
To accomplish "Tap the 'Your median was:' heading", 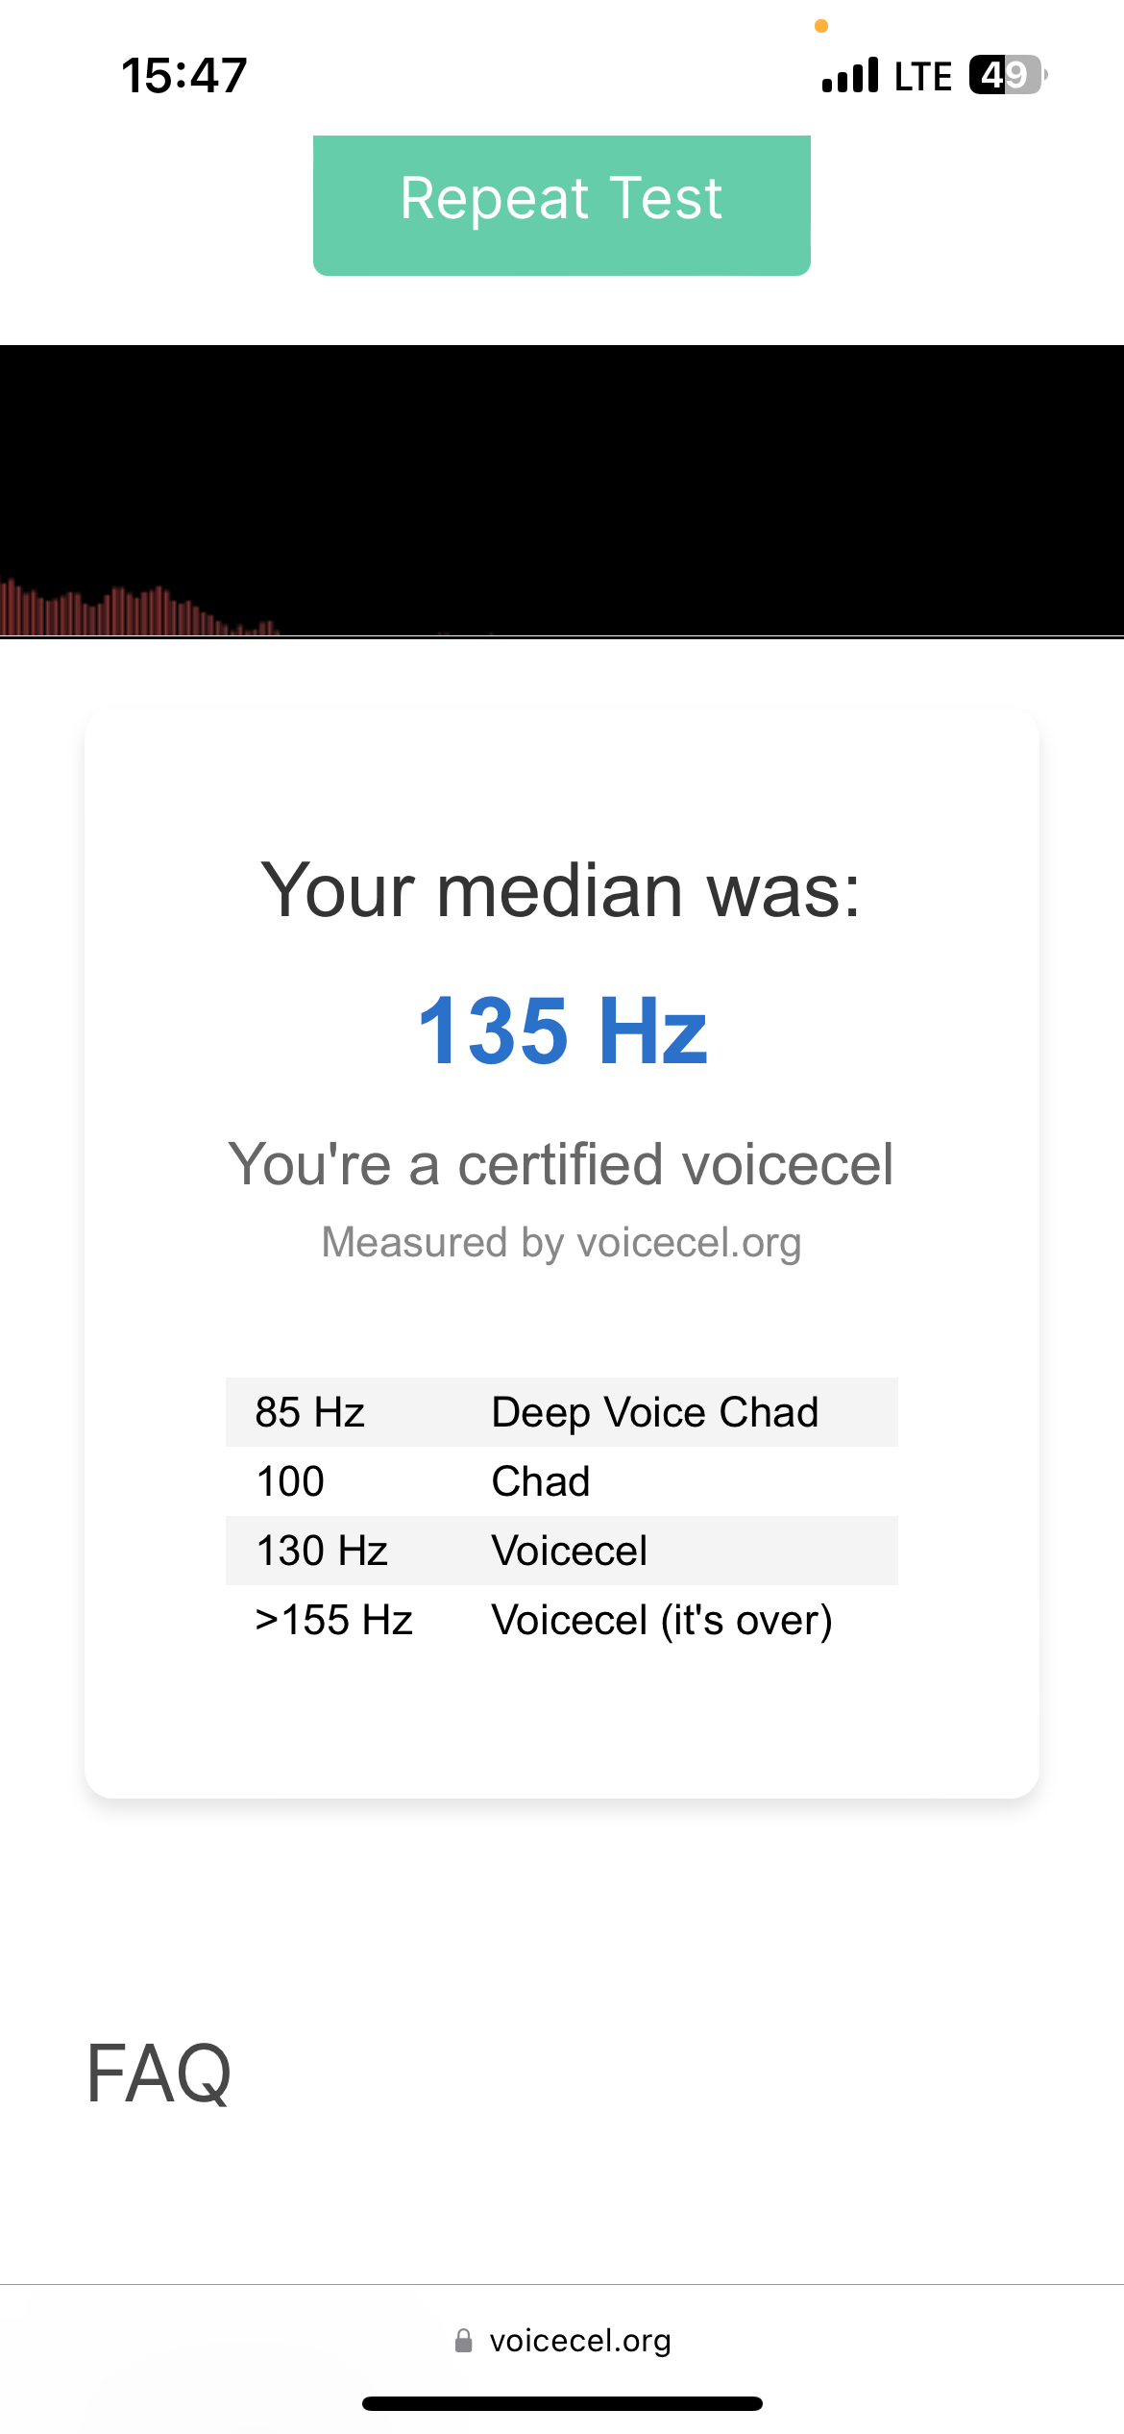I will click(561, 890).
